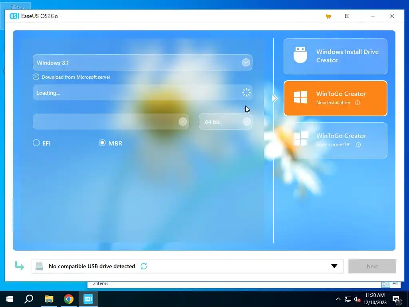Open the Windows Start menu
Viewport: 409px width, 307px height.
(10, 299)
